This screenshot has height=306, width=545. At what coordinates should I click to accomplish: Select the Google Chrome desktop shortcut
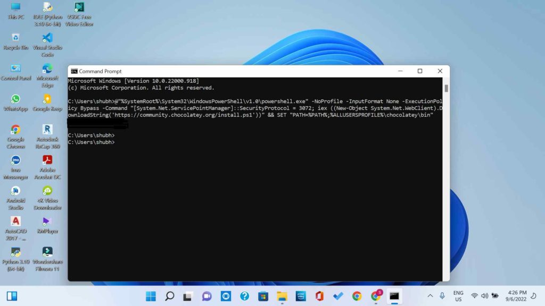[15, 137]
